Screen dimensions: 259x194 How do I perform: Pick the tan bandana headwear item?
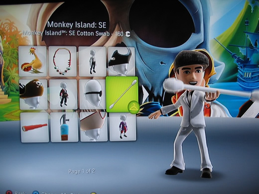pyautogui.click(x=94, y=127)
